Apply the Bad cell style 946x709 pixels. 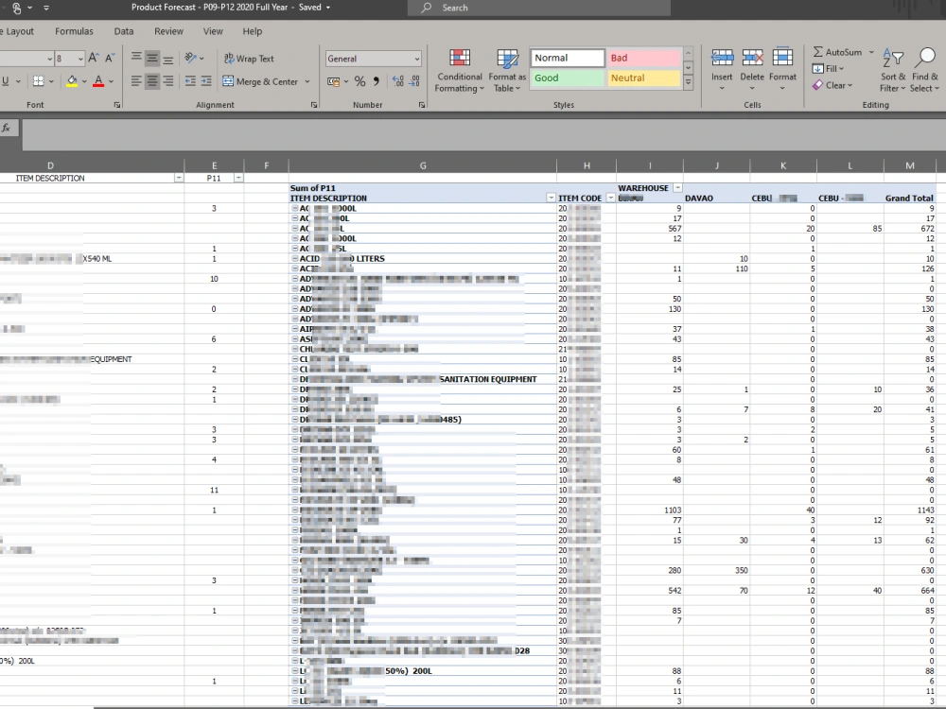pos(643,58)
